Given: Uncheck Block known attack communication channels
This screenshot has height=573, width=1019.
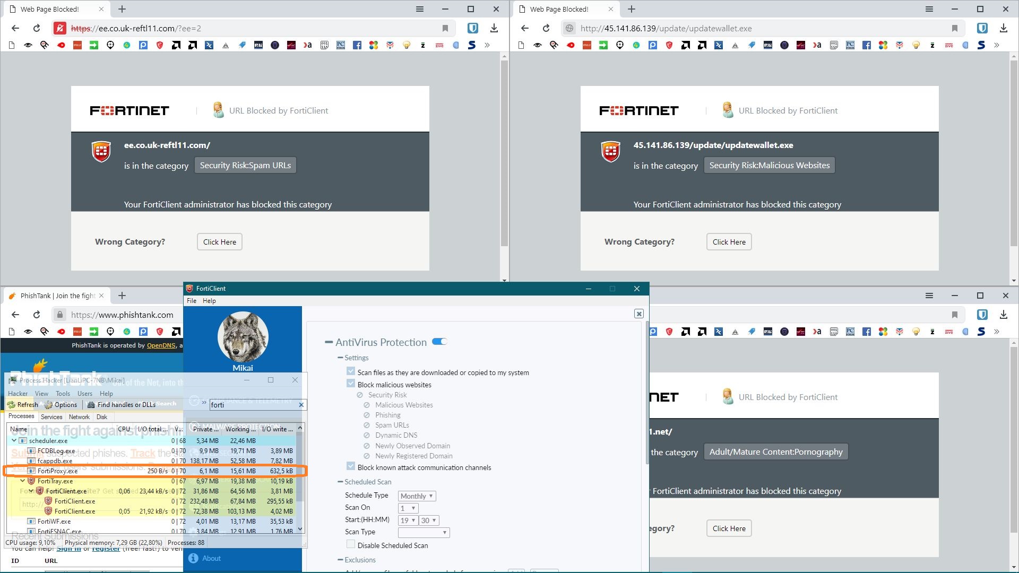Looking at the screenshot, I should 351,466.
